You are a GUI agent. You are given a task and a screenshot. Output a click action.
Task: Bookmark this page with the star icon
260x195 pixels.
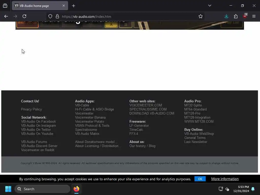point(201,17)
